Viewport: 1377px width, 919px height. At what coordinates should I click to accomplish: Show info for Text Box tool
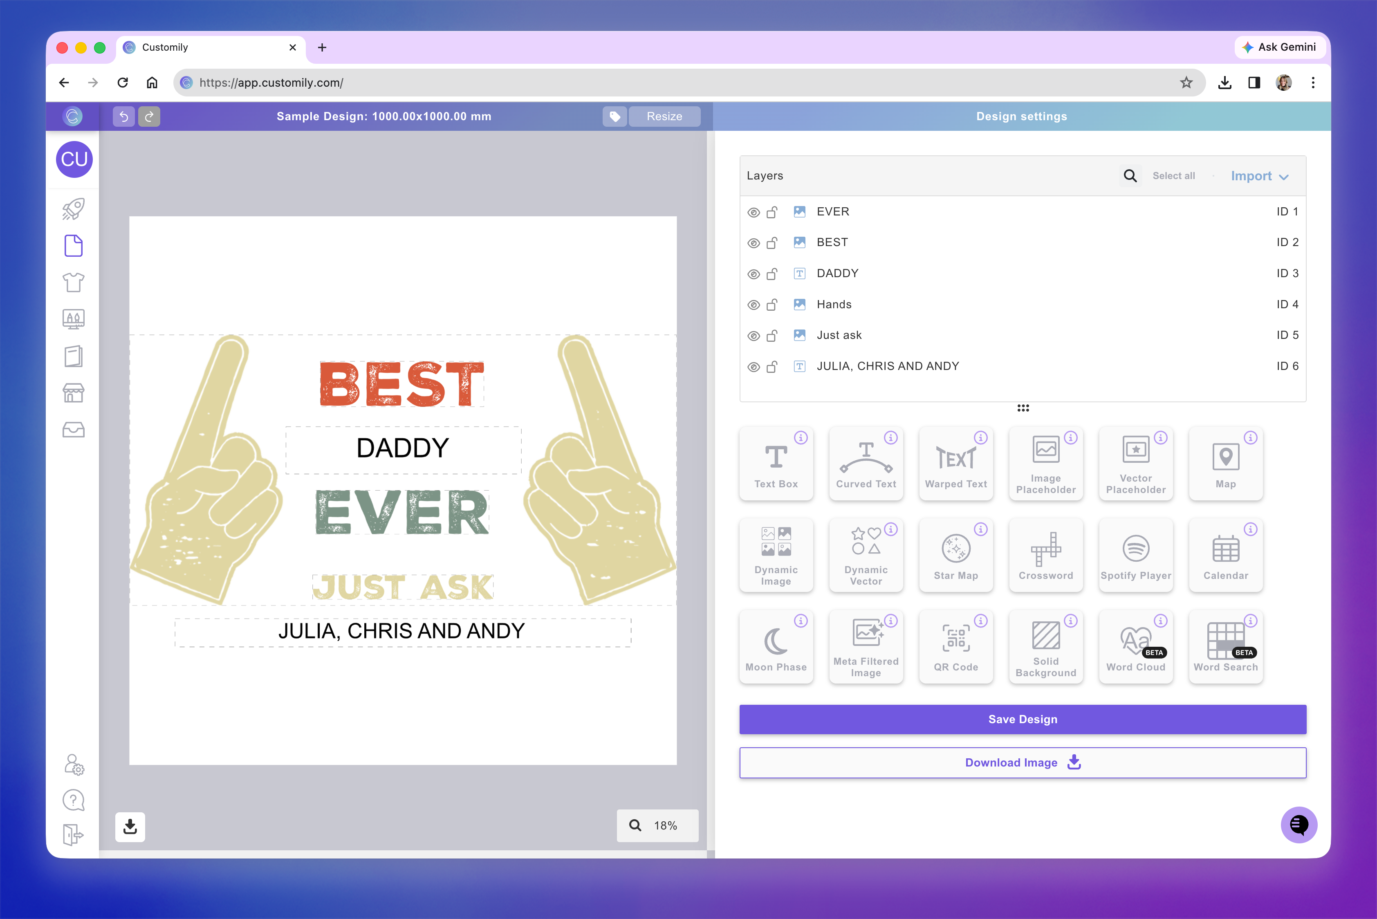pyautogui.click(x=800, y=438)
